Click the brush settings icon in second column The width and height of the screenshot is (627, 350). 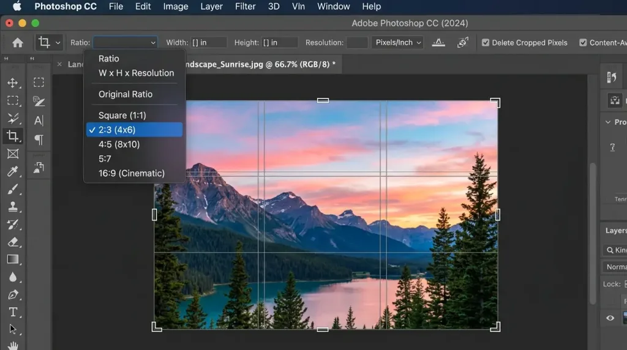click(x=39, y=101)
